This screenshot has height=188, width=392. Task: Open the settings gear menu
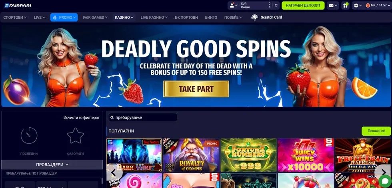[358, 6]
